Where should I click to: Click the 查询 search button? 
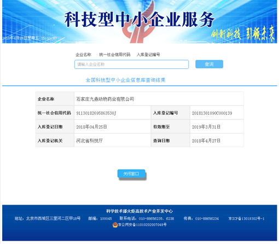coord(209,64)
